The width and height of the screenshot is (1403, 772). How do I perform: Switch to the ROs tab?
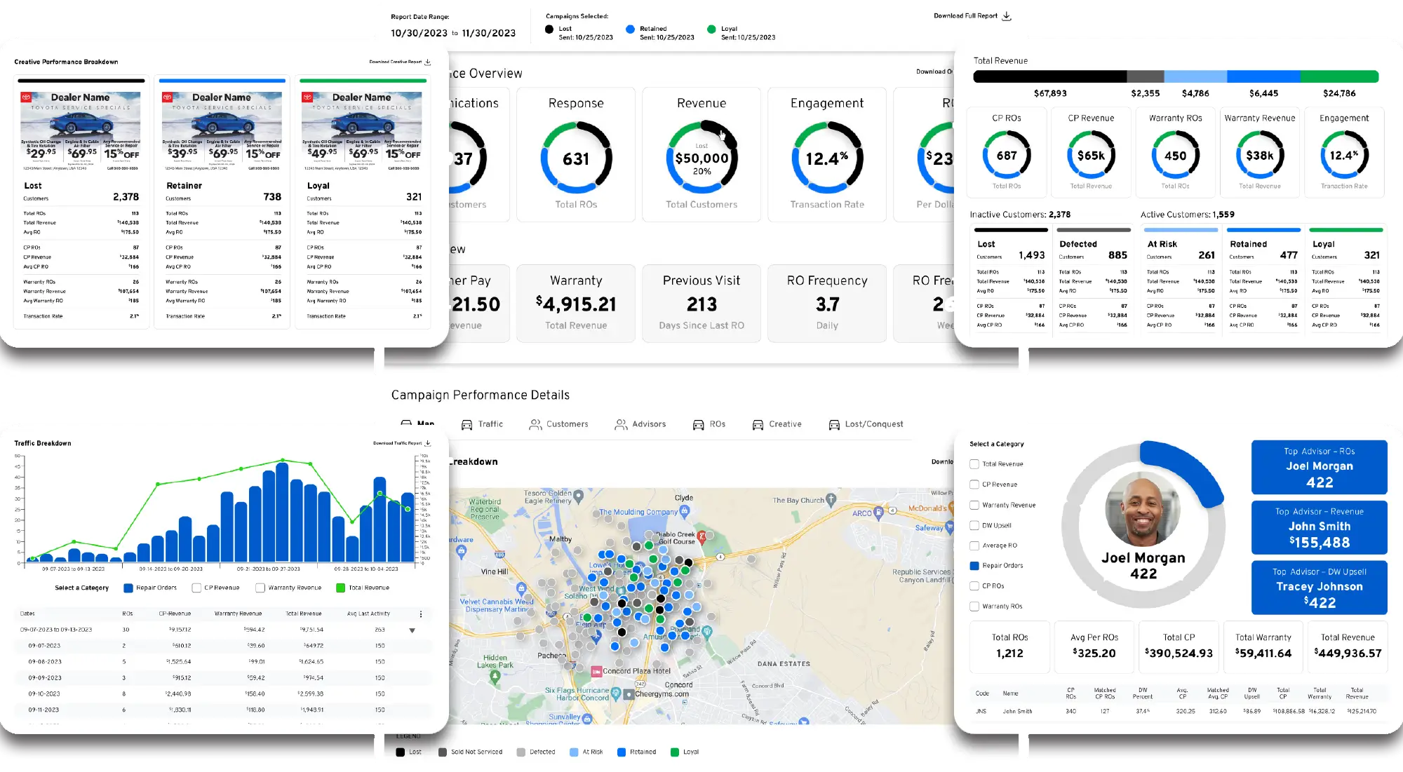click(709, 424)
